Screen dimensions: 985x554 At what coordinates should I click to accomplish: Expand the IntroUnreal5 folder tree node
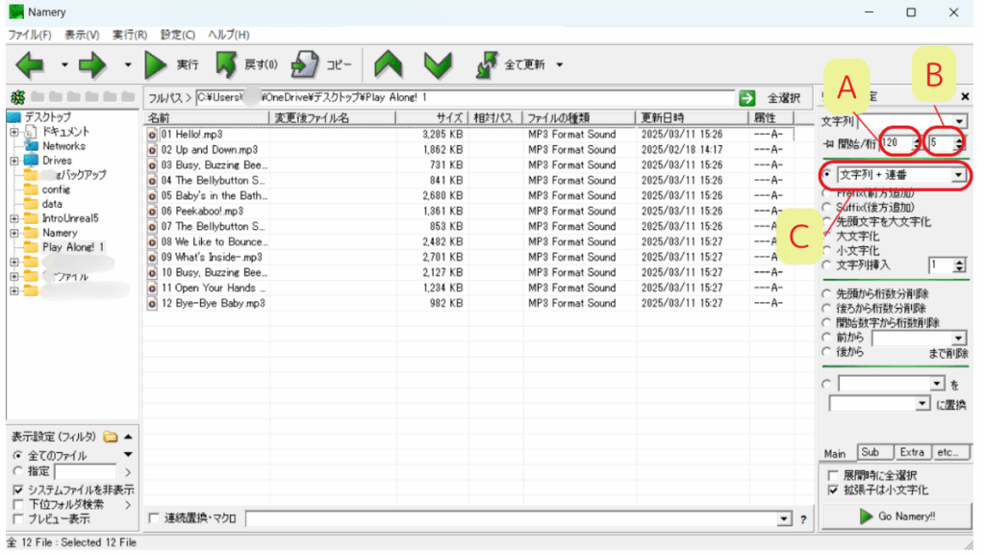14,218
